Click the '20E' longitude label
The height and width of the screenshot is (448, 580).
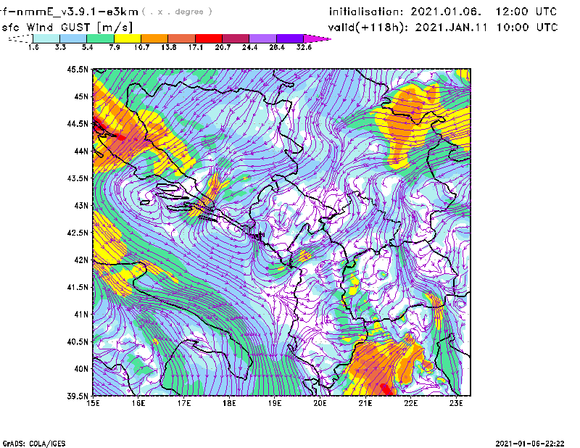(320, 403)
